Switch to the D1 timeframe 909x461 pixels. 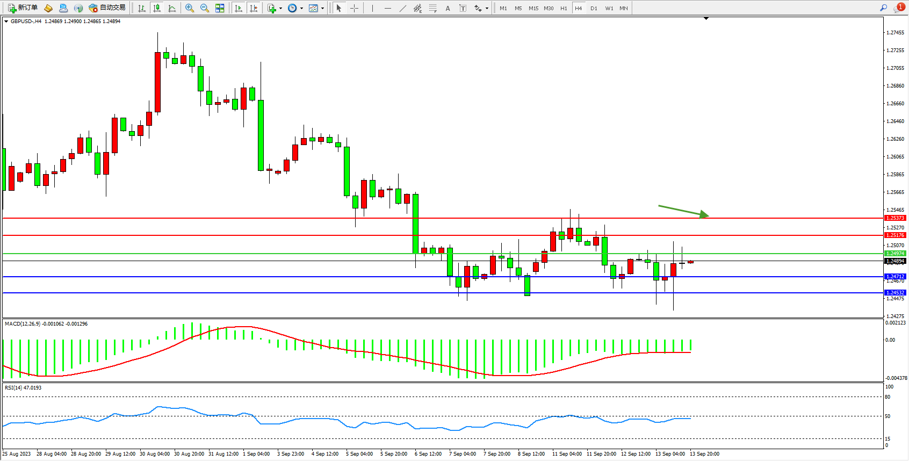coord(594,8)
